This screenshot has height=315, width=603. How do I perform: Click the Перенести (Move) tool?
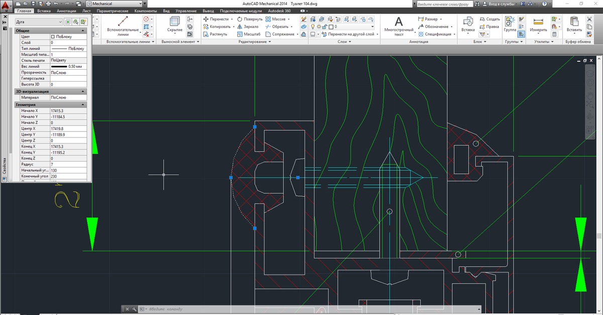pyautogui.click(x=216, y=19)
